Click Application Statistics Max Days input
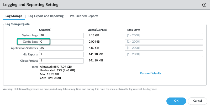Screen dimensions: 210x109 coord(164,48)
